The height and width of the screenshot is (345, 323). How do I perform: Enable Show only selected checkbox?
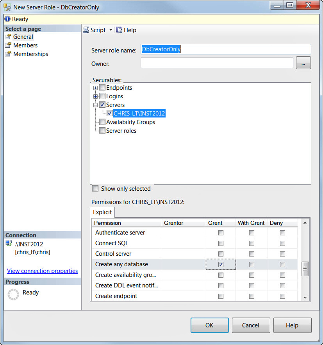(x=95, y=189)
